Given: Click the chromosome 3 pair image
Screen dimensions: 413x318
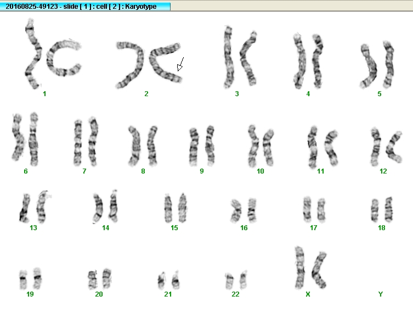Looking at the screenshot, I should (240, 57).
